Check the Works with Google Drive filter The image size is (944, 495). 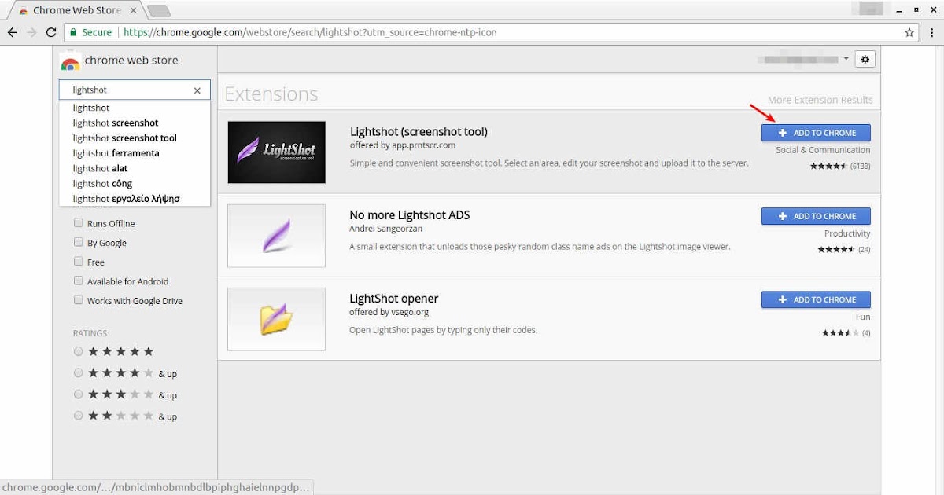tap(79, 300)
